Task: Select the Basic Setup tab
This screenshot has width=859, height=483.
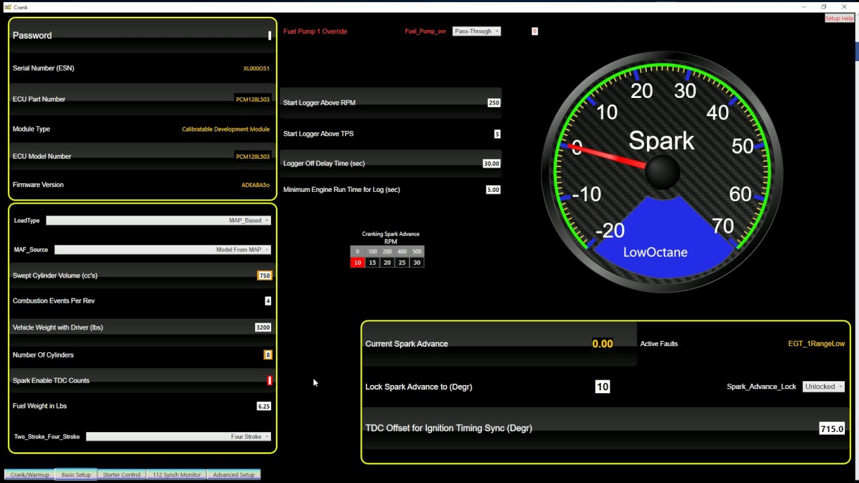Action: pyautogui.click(x=76, y=474)
